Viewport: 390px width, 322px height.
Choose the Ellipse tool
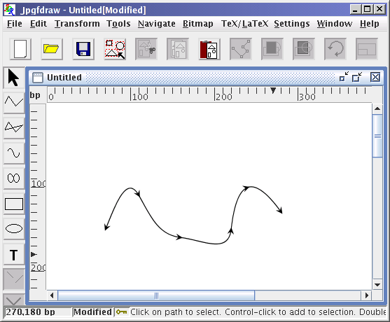(14, 229)
